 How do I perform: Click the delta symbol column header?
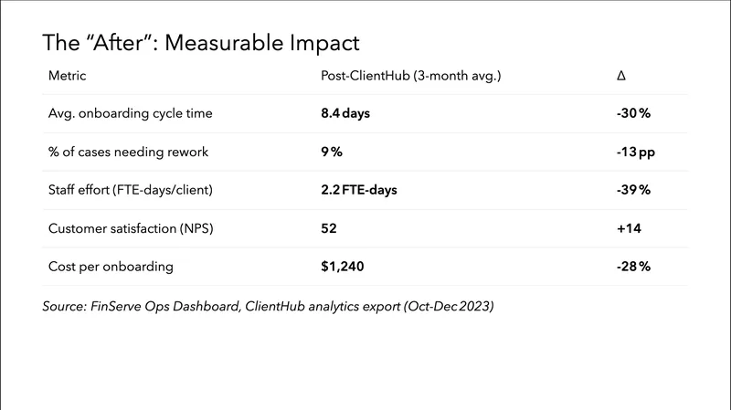pyautogui.click(x=621, y=75)
